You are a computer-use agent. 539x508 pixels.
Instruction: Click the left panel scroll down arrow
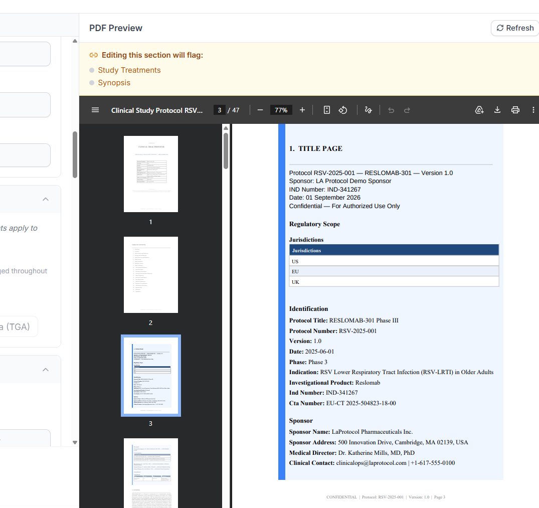point(75,443)
